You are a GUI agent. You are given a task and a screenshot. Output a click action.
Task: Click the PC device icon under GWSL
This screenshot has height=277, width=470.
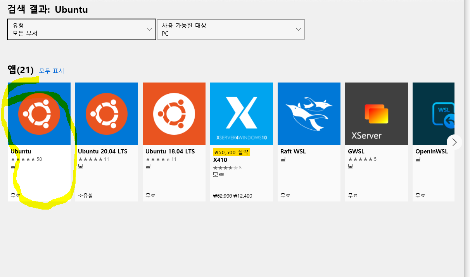pos(351,166)
